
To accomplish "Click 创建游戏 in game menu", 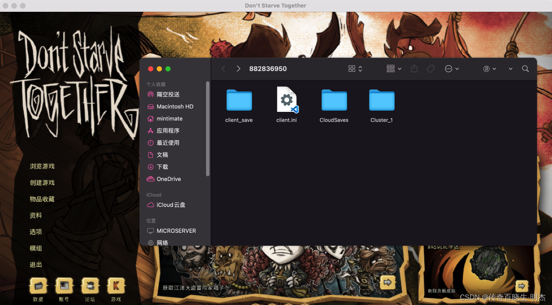I will pyautogui.click(x=42, y=183).
